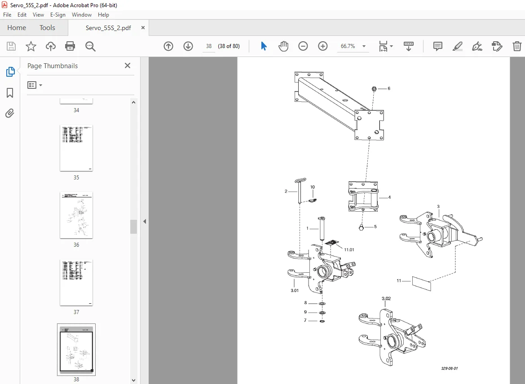Screen dimensions: 525x384
Task: Click the Save file icon
Action: point(11,46)
